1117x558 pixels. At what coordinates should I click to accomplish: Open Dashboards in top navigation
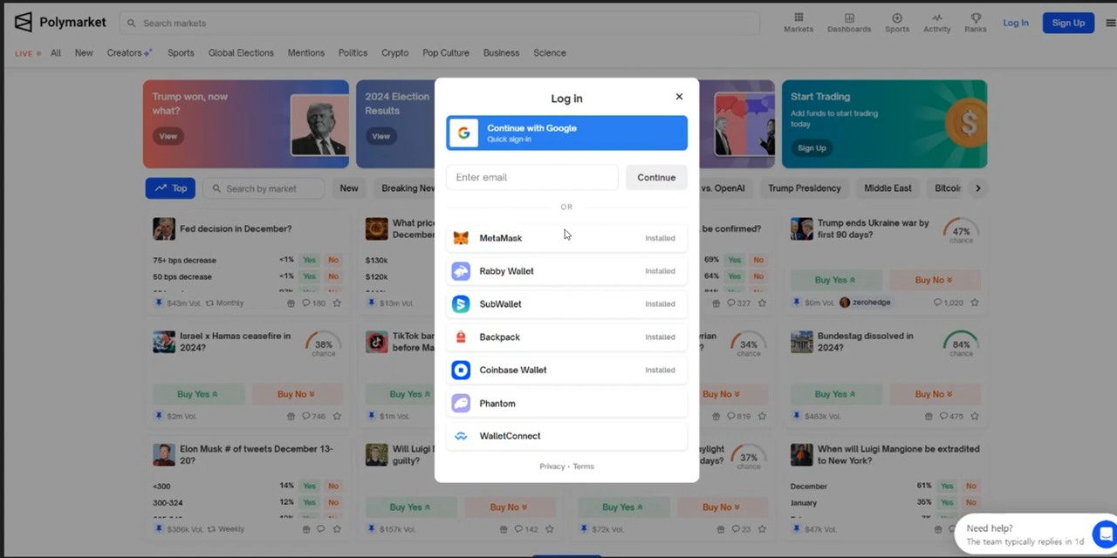tap(849, 23)
